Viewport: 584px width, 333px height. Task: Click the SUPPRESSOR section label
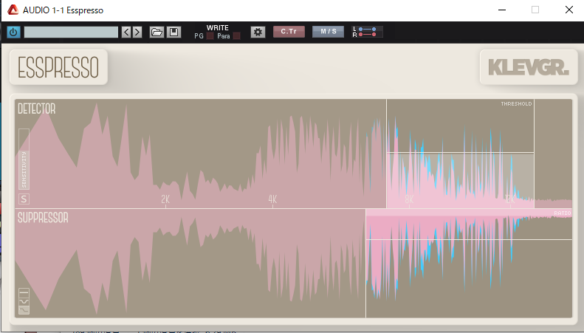pos(43,218)
